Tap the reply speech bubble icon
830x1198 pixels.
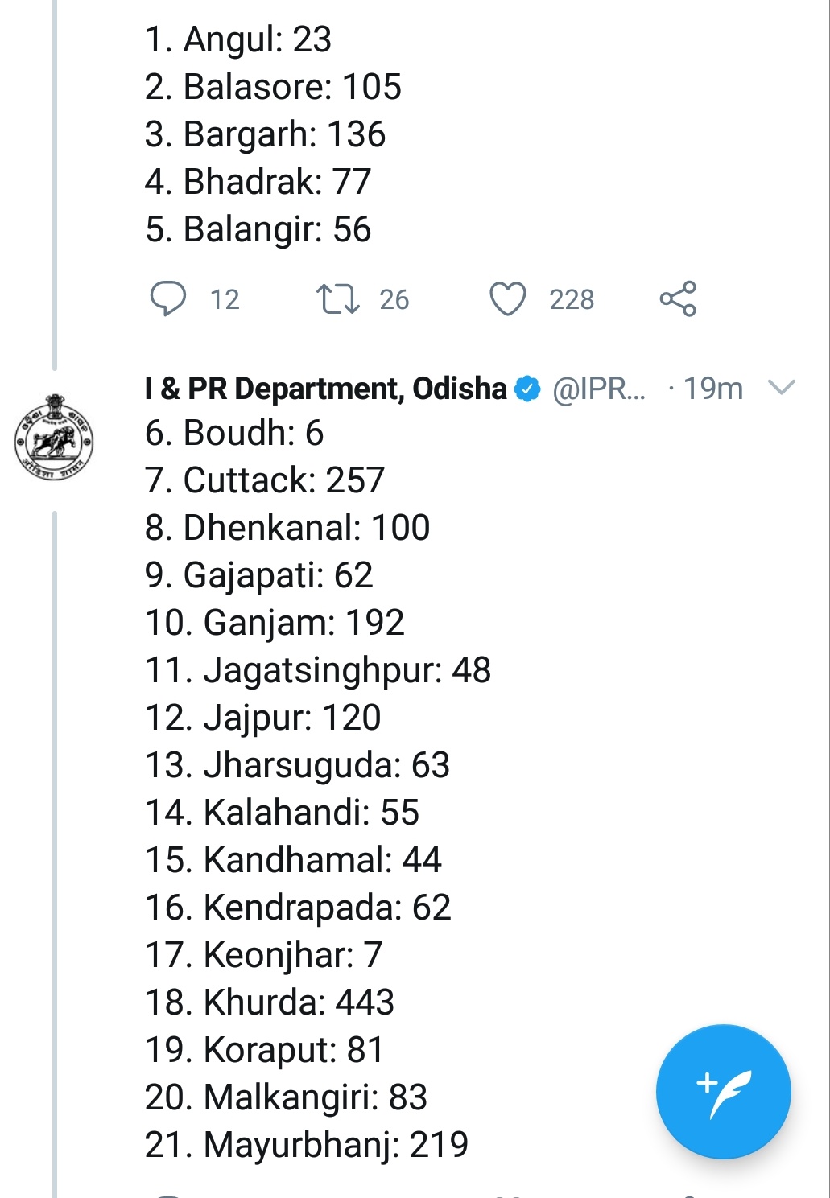[x=167, y=298]
